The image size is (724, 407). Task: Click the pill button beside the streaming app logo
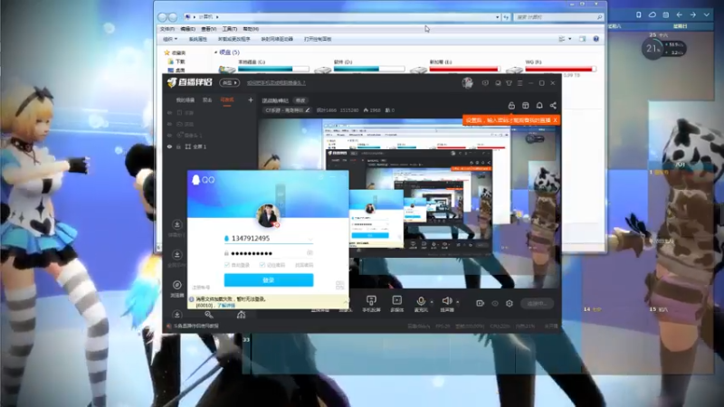click(x=229, y=82)
